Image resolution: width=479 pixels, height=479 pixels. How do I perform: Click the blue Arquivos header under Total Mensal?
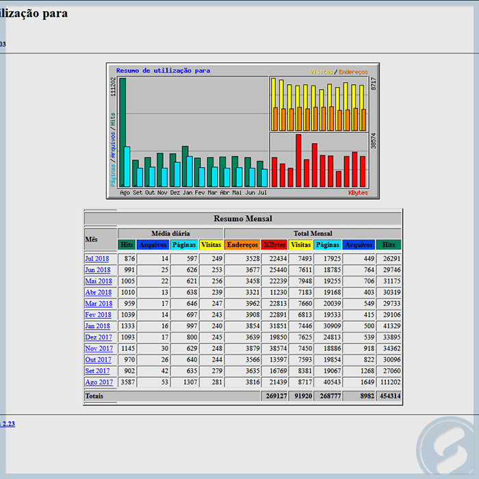coord(359,245)
